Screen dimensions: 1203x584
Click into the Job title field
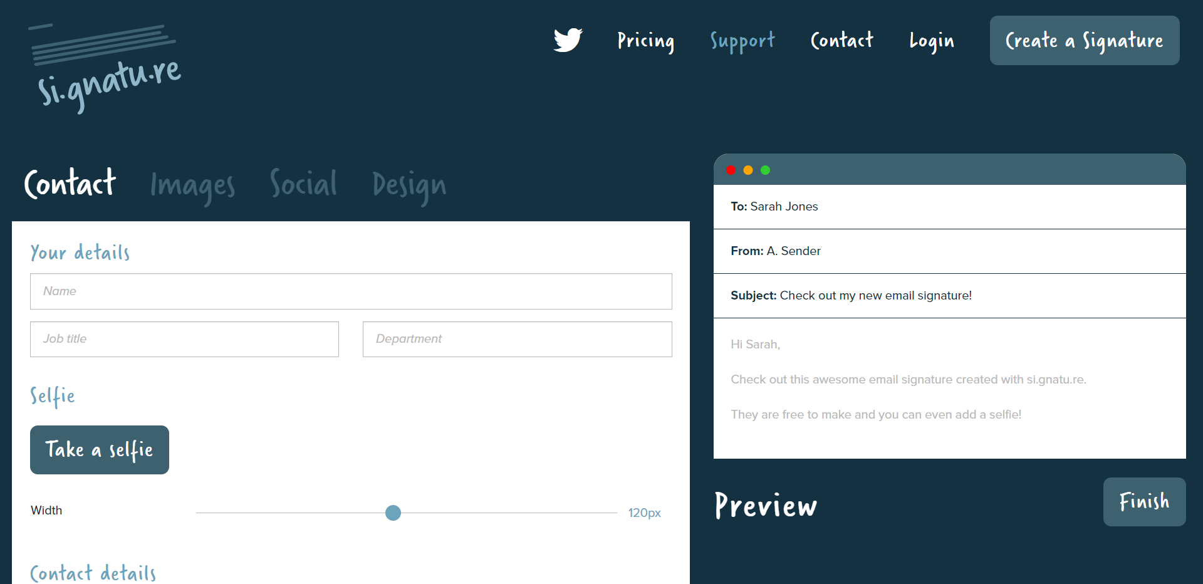coord(184,339)
